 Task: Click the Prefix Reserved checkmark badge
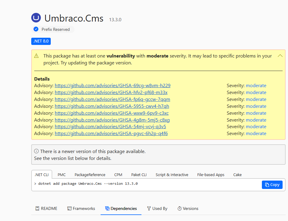click(36, 29)
